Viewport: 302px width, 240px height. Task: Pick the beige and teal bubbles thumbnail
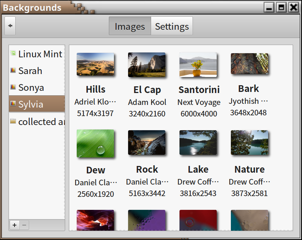coord(249,220)
